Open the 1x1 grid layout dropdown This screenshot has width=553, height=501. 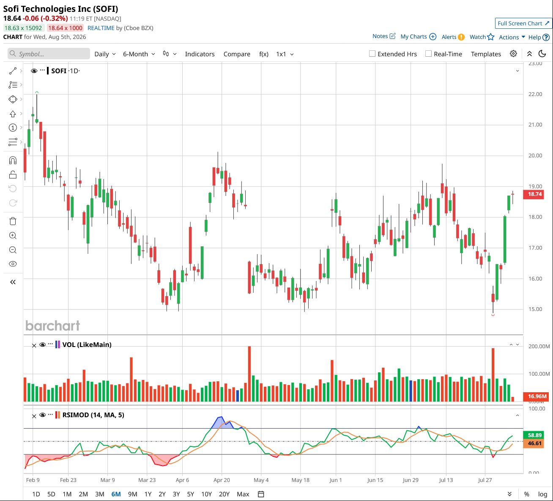pyautogui.click(x=285, y=54)
